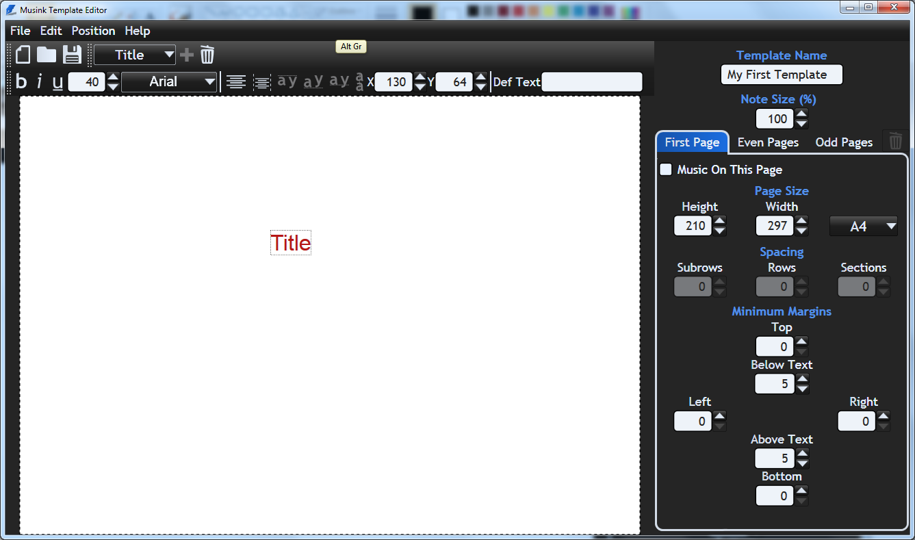915x540 pixels.
Task: Switch to the Even Pages tab
Action: [768, 142]
